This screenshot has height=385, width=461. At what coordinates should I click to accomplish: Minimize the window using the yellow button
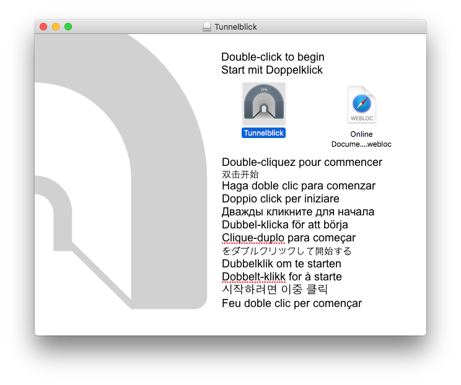56,27
